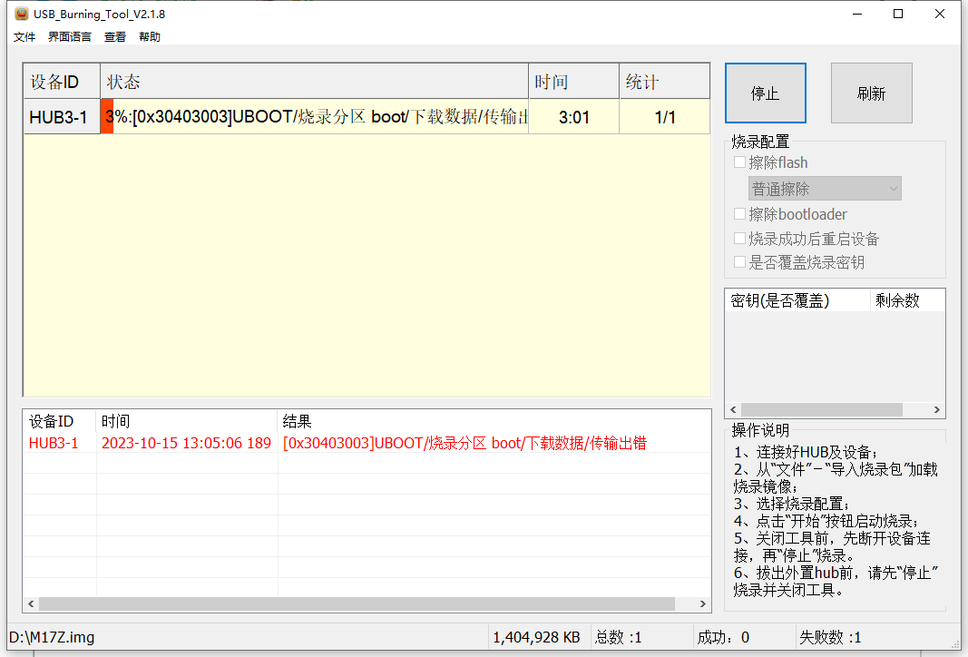Close the USB Burning Tool window
The height and width of the screenshot is (657, 968).
pyautogui.click(x=940, y=14)
